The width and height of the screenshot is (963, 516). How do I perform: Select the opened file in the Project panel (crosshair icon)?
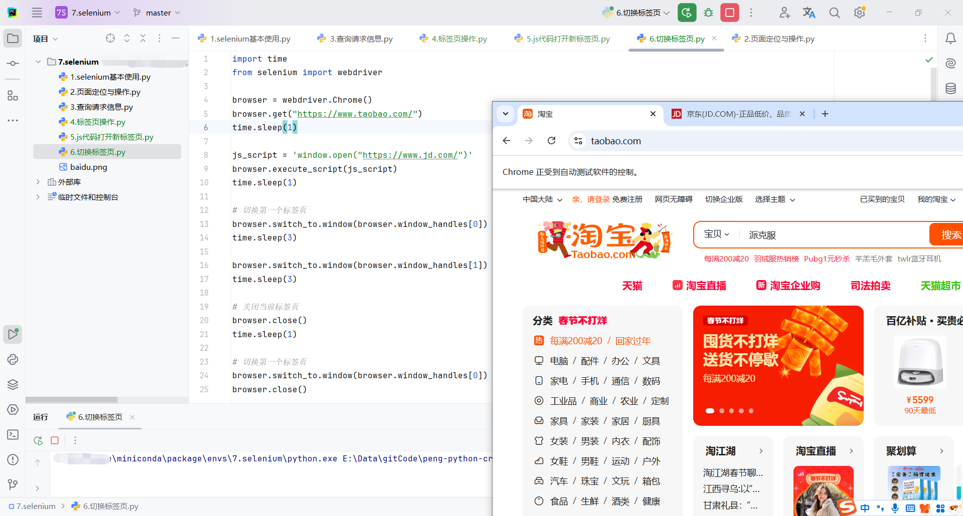(x=110, y=38)
